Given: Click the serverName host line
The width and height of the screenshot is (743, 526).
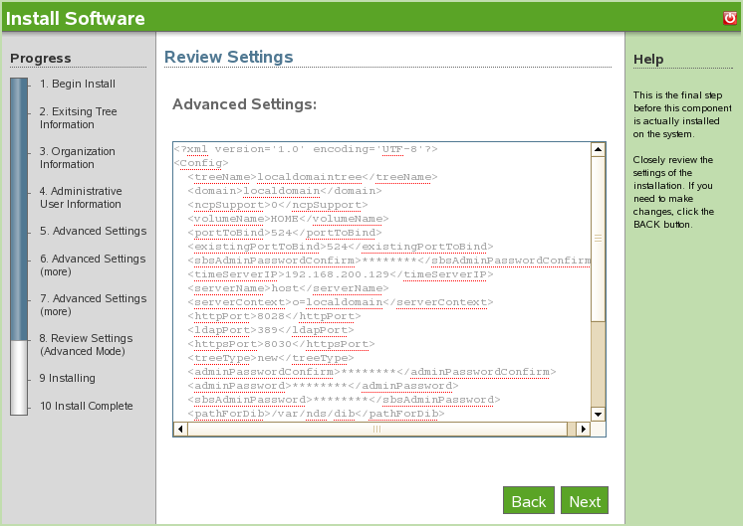Looking at the screenshot, I should [x=288, y=288].
